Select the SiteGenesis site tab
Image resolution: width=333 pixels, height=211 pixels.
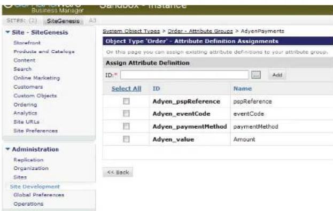pos(63,21)
